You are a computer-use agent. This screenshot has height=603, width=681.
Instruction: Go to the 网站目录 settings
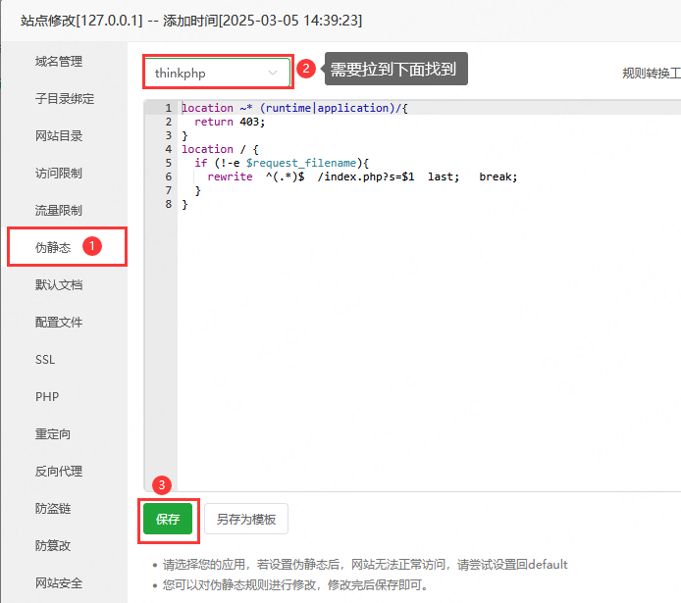pos(59,136)
